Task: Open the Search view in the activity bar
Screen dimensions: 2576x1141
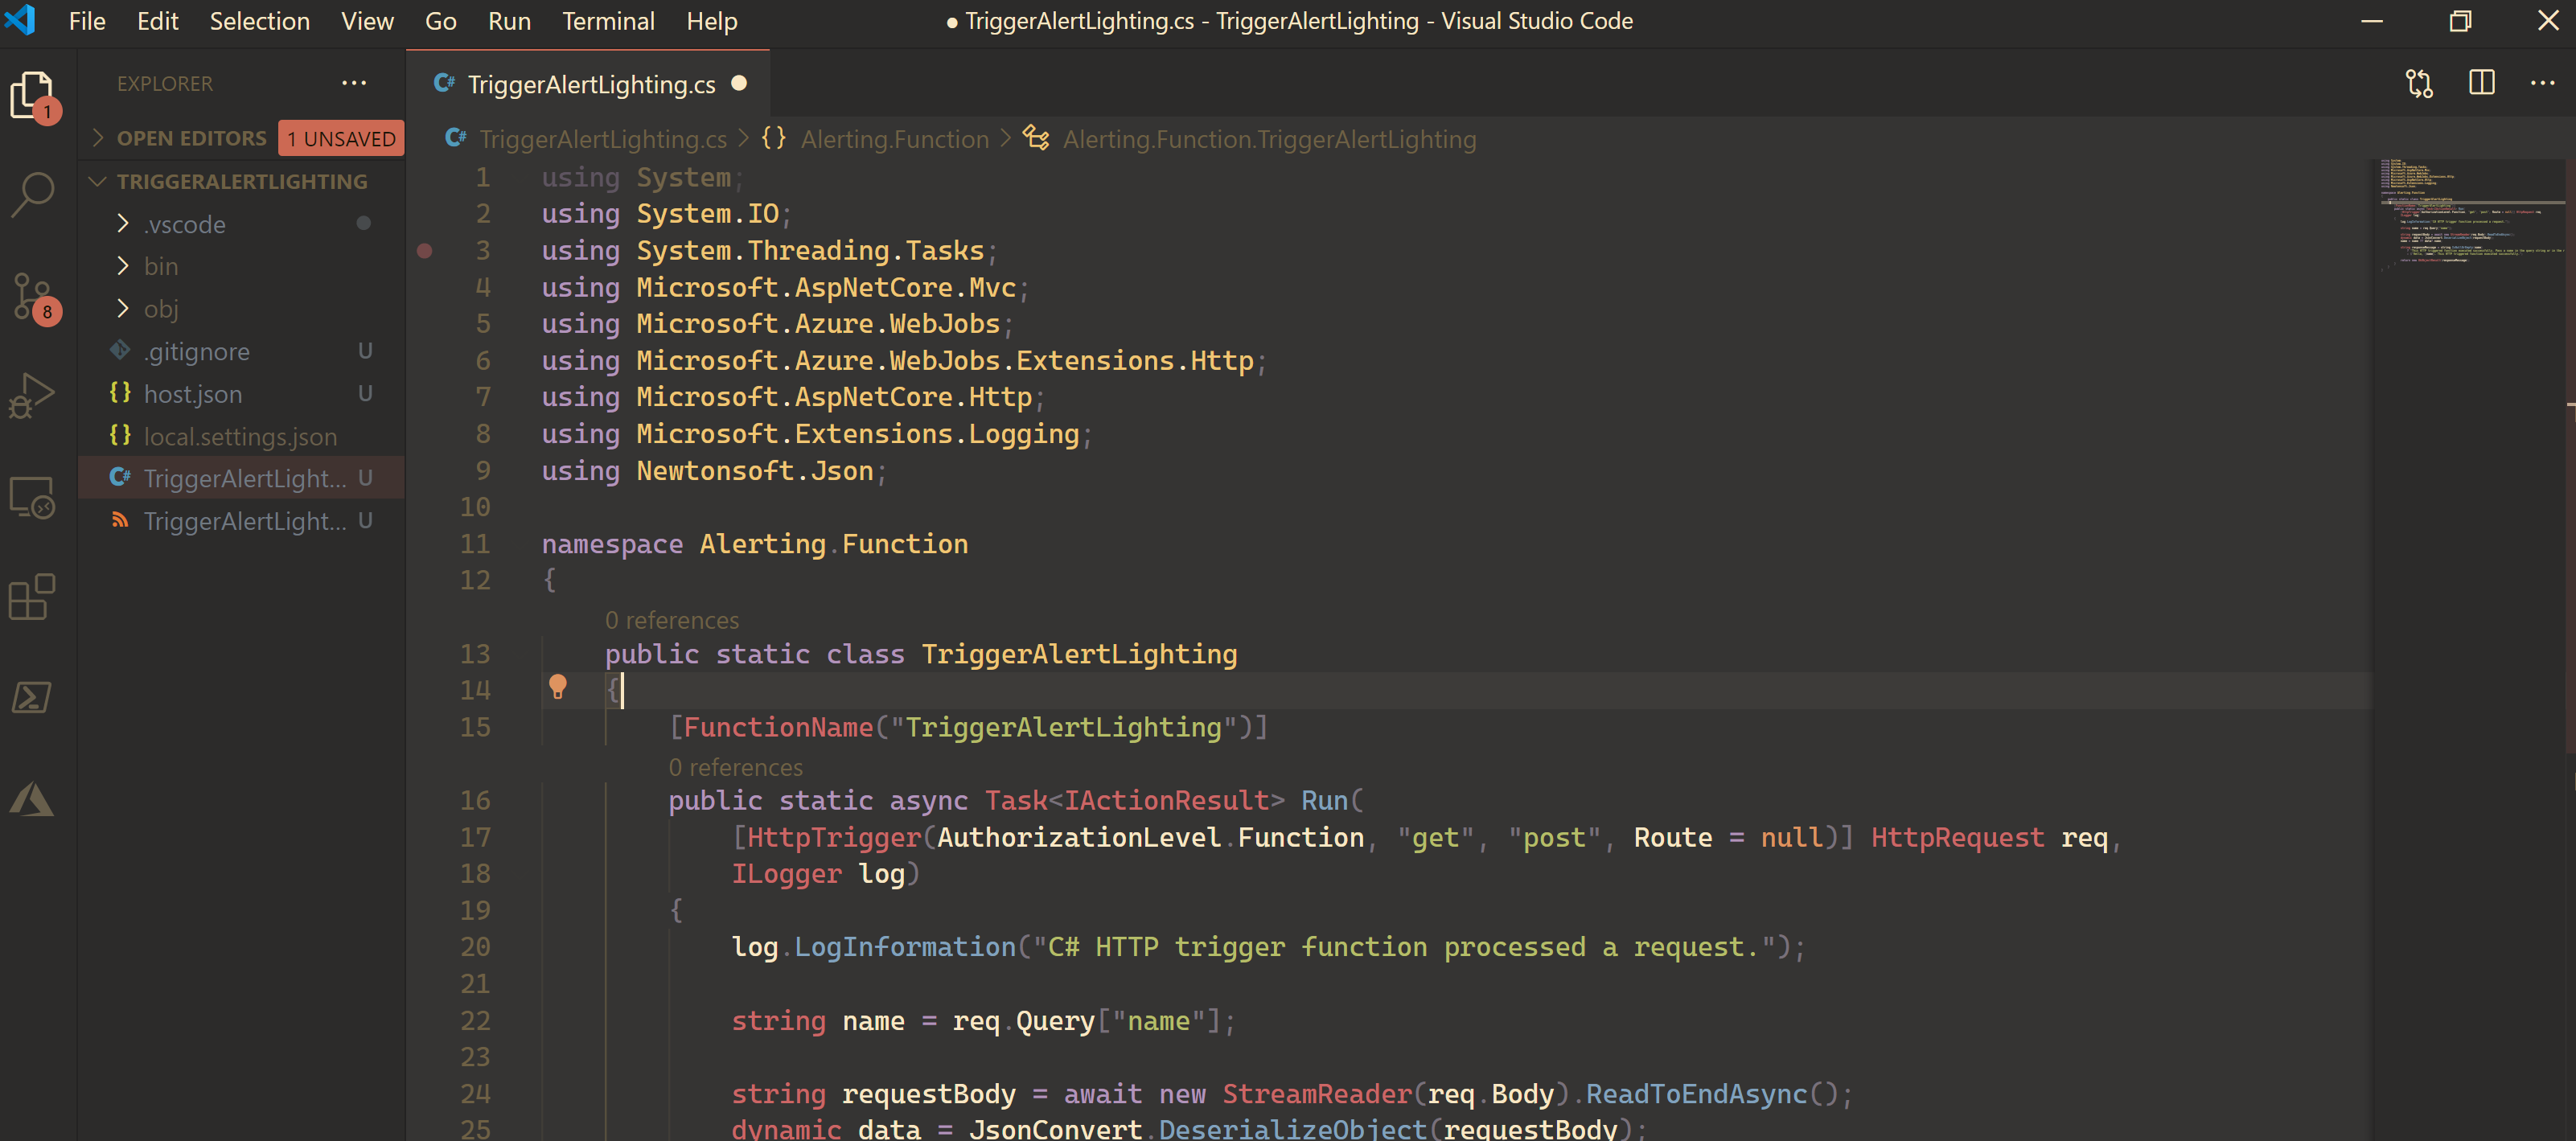Action: click(32, 195)
